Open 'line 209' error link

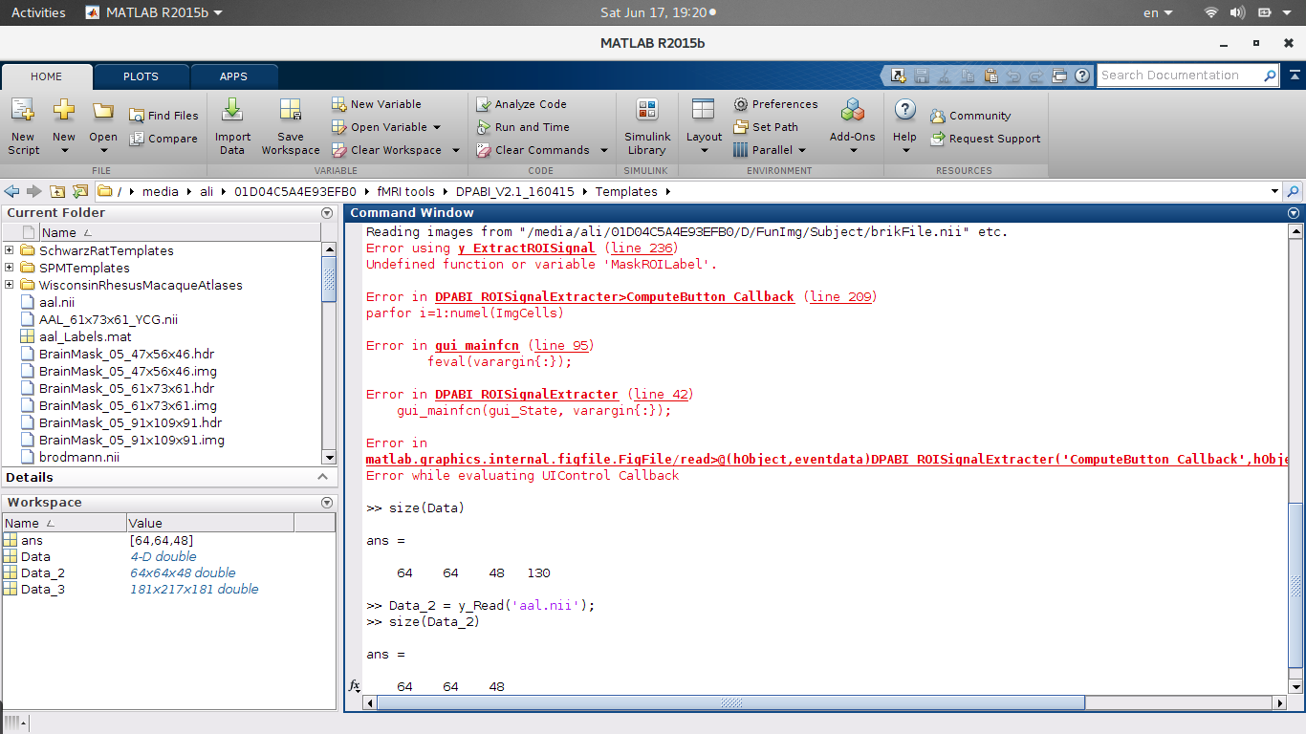pyautogui.click(x=840, y=297)
